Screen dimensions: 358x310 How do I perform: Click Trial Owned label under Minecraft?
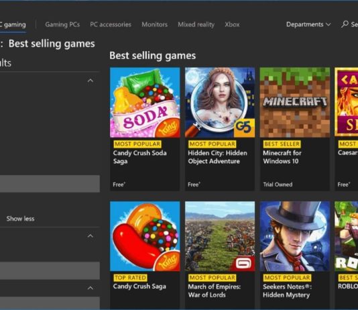point(278,185)
